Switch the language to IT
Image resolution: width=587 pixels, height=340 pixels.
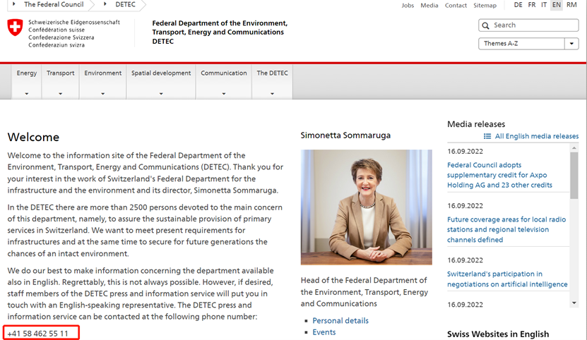click(x=544, y=5)
